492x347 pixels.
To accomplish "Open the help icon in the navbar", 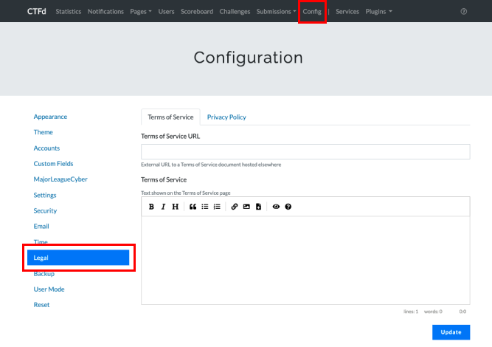I will 463,12.
